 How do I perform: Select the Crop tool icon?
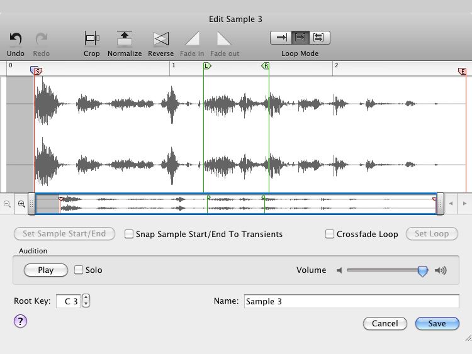click(x=91, y=38)
